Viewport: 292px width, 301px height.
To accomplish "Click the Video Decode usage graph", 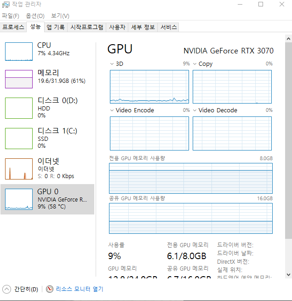I will 232,133.
